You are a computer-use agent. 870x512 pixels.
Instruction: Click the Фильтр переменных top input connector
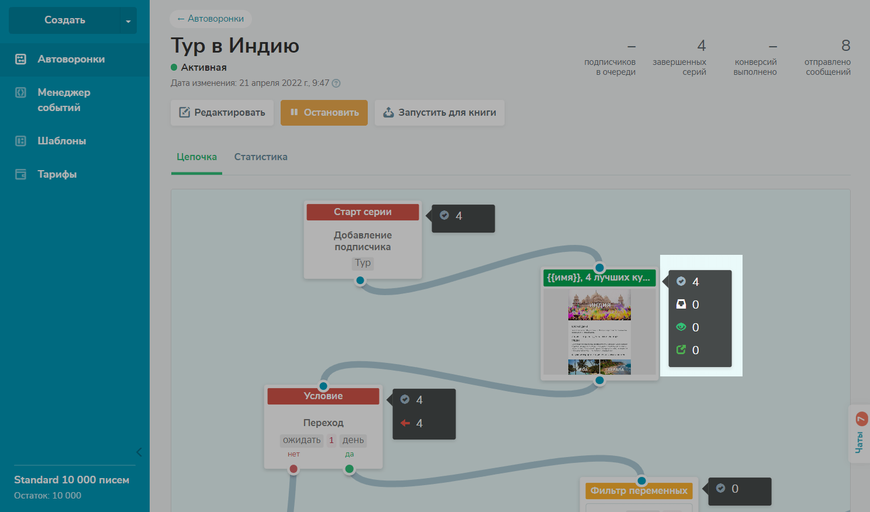641,481
